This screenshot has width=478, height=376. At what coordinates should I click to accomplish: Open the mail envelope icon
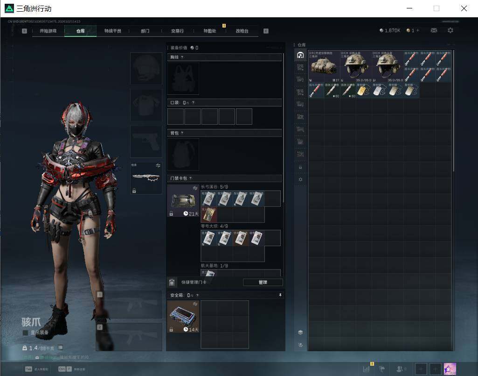434,30
